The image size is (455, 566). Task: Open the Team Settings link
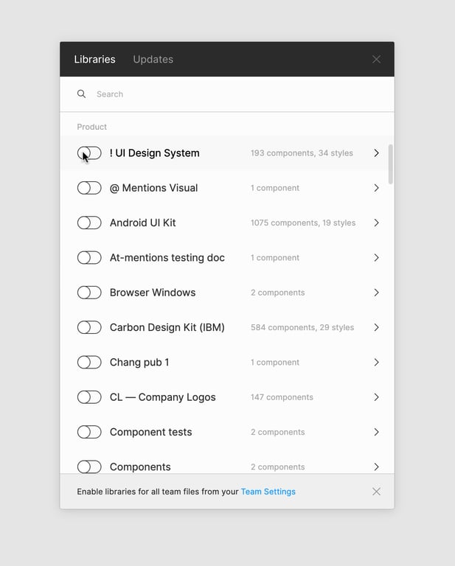click(268, 492)
